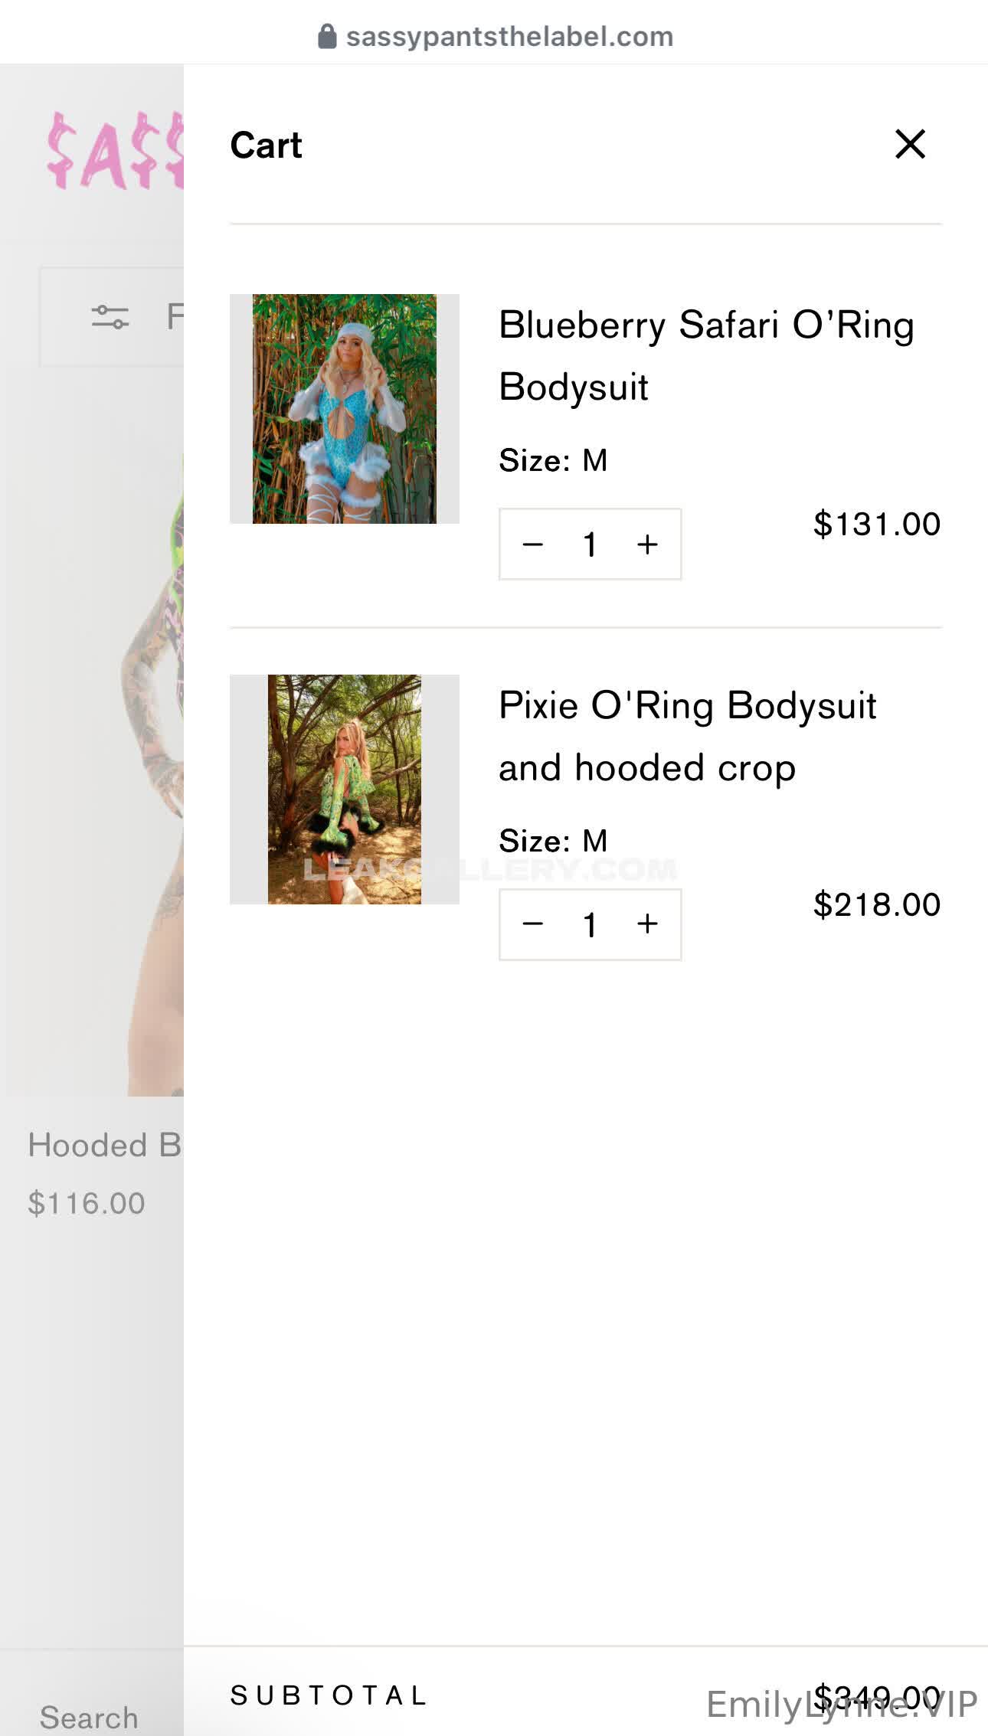Tap the sassypantsthelabel.com address bar

point(495,36)
